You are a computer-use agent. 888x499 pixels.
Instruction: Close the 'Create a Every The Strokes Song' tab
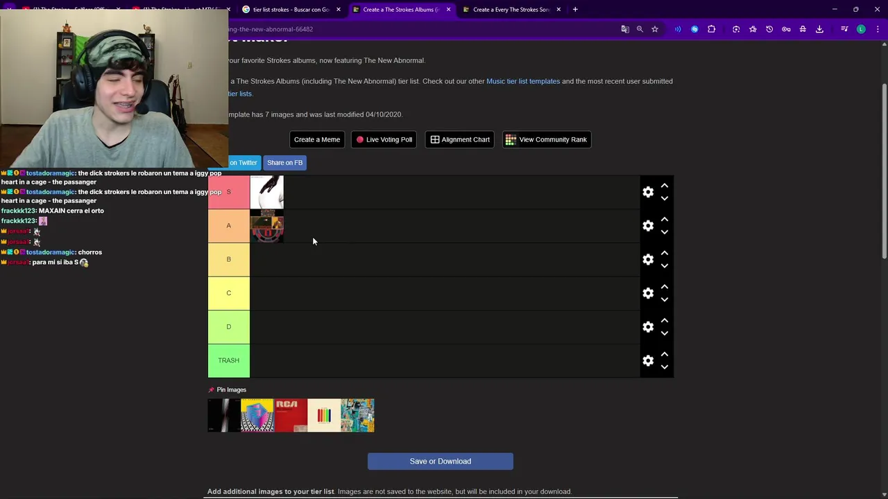[x=558, y=10]
